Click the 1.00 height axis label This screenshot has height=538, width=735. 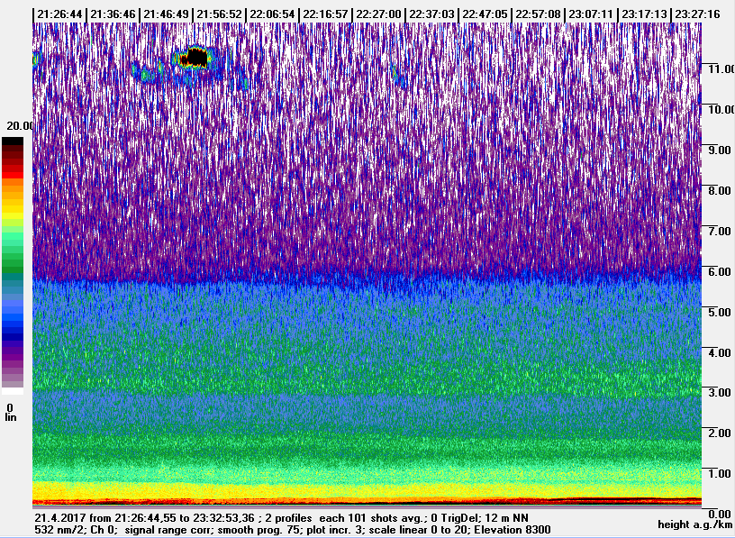(x=719, y=473)
